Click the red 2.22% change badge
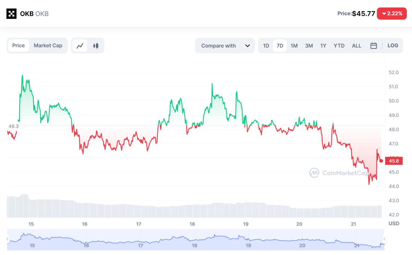This screenshot has height=255, width=412. click(x=392, y=14)
